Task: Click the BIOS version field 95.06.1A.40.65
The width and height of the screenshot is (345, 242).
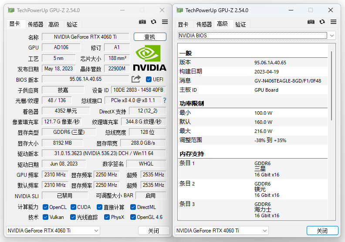Action: tap(85, 79)
